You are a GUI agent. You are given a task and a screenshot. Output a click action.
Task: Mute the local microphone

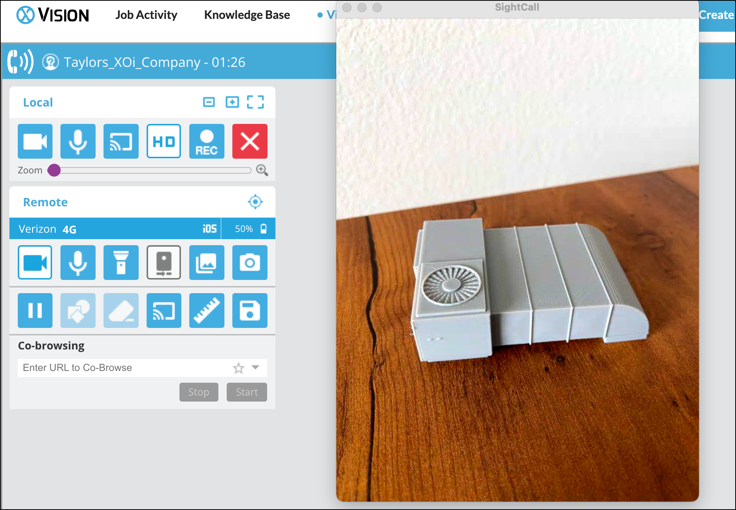78,141
